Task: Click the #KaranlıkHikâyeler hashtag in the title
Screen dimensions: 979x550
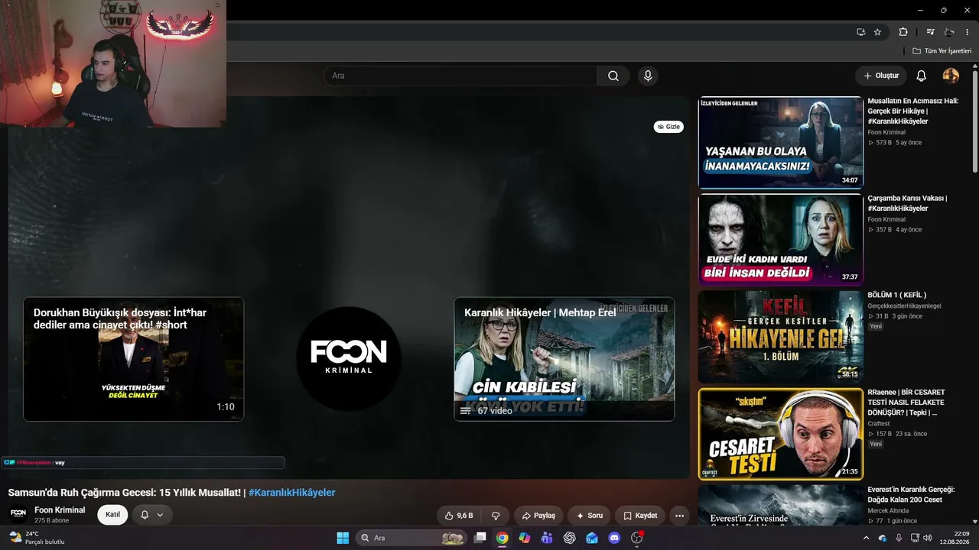Action: 292,493
